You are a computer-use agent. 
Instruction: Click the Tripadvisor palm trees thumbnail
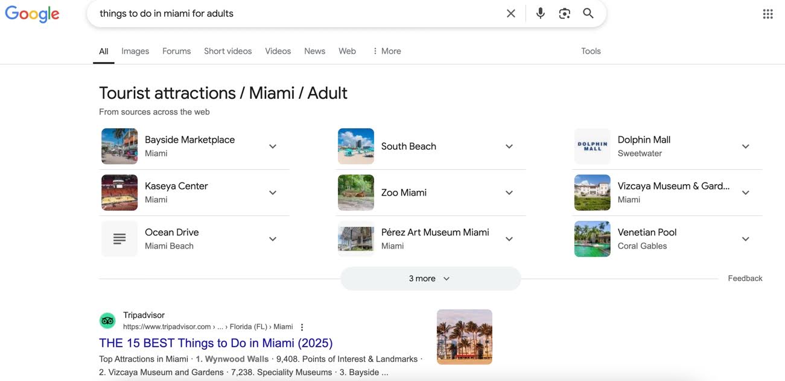pos(464,336)
